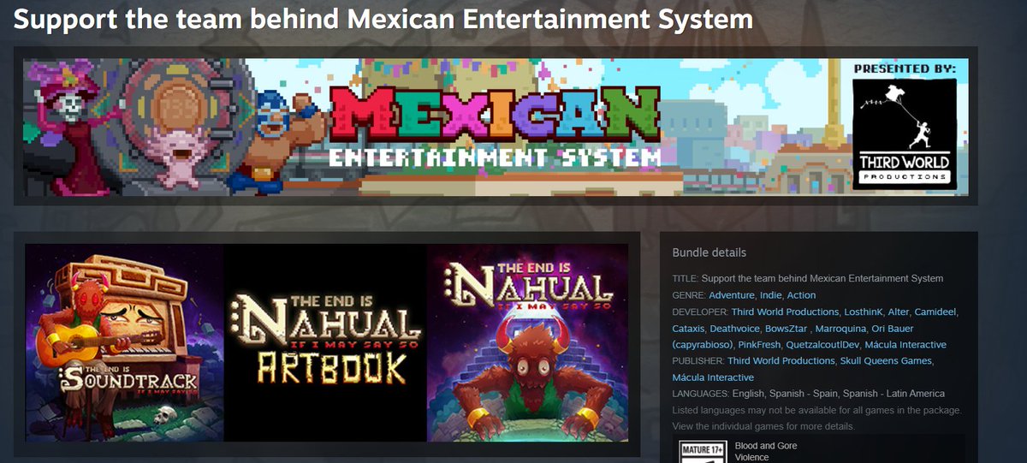This screenshot has height=463, width=1027.
Task: Click the page heading "Support the team behind Mexican Entertainment System"
Action: pos(383,19)
